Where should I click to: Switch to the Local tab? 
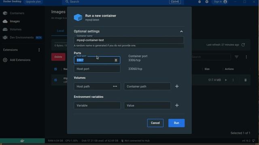tap(60, 31)
